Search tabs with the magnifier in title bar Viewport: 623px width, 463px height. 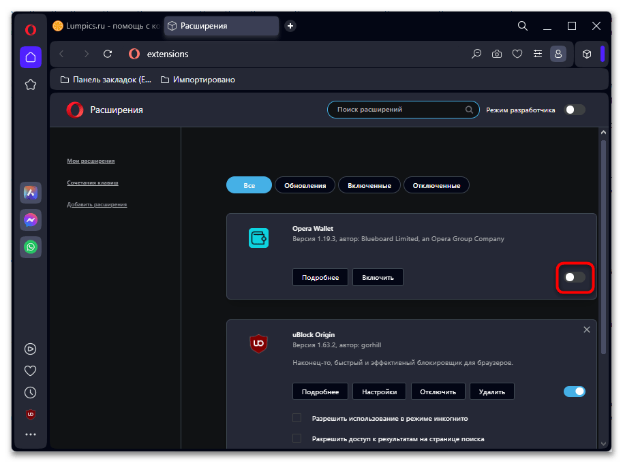[x=523, y=26]
